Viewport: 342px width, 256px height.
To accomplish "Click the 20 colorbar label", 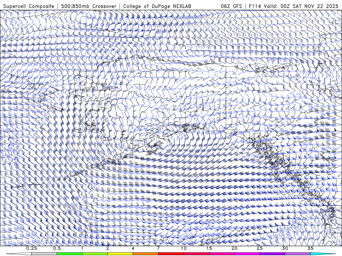I will [234, 248].
